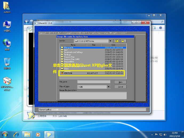
Task: Maximize the Ghost32 11.0 window
Action: pyautogui.click(x=139, y=22)
